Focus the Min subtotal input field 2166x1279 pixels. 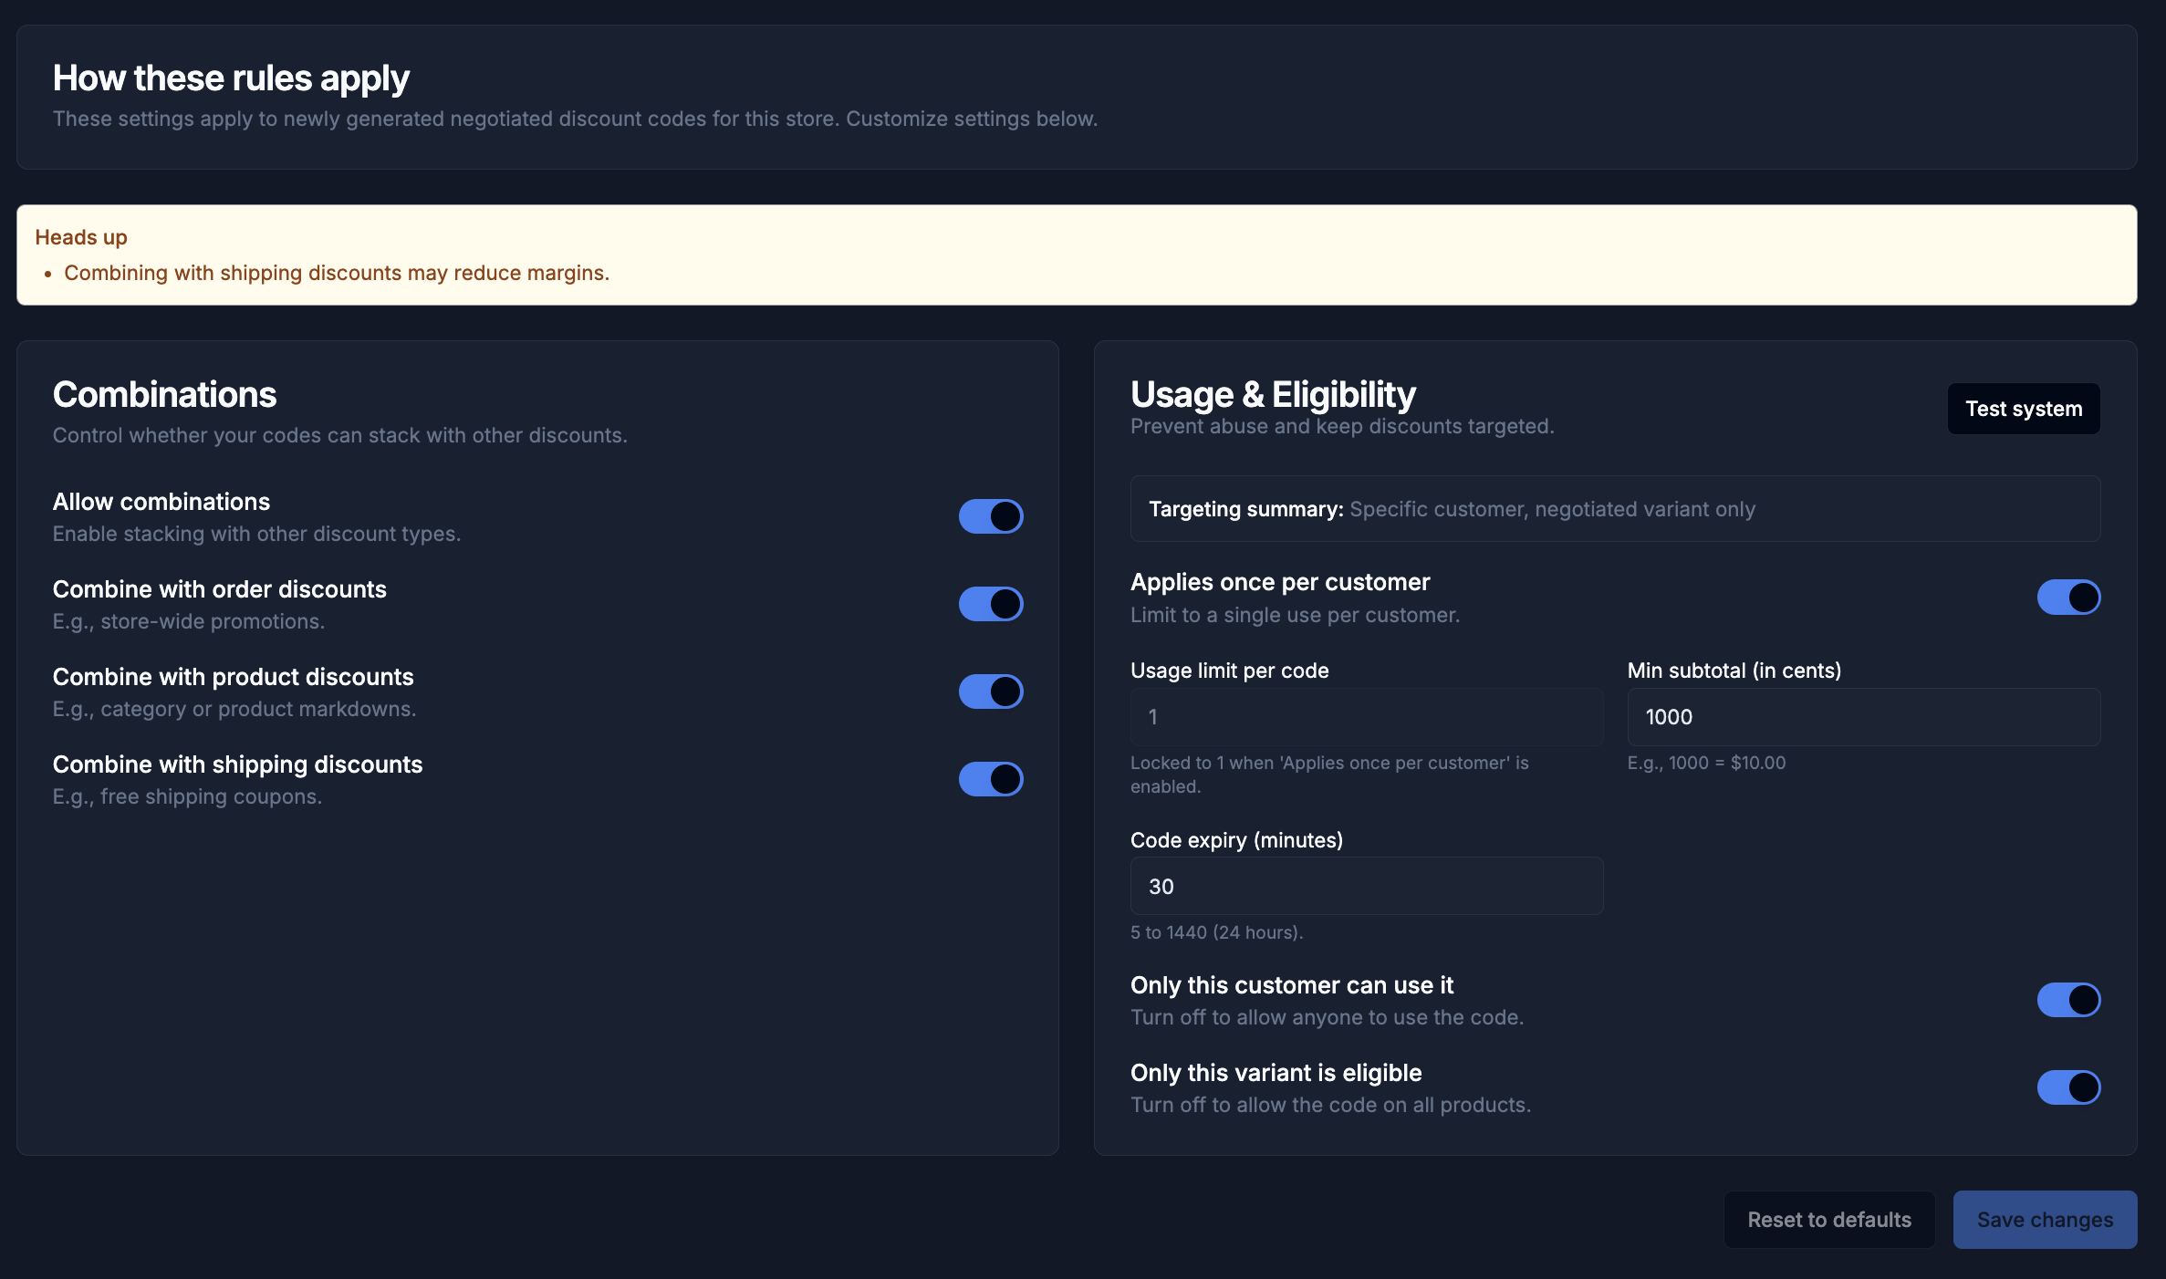[x=1862, y=716]
